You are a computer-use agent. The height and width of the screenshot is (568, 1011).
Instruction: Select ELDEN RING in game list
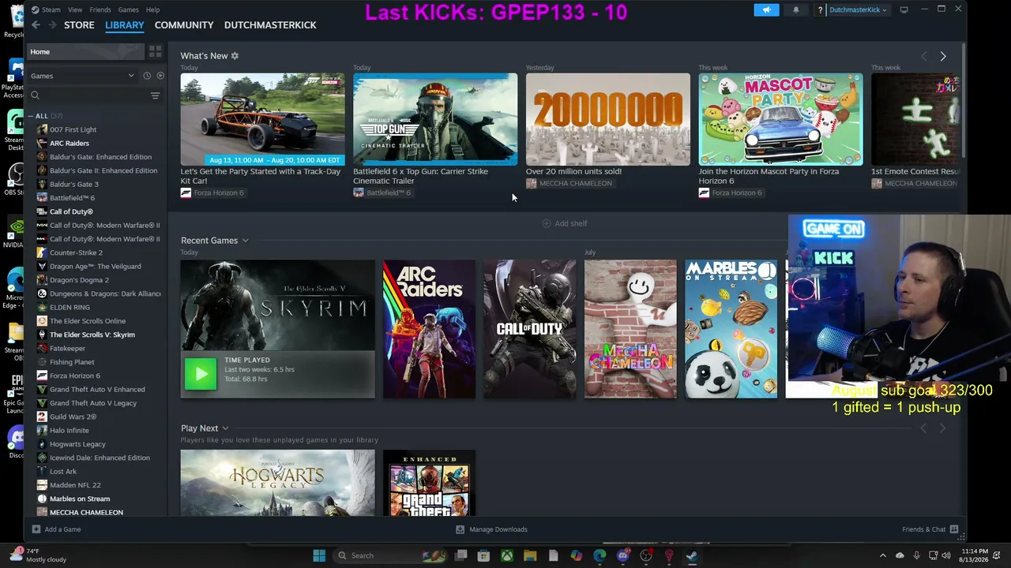[70, 308]
